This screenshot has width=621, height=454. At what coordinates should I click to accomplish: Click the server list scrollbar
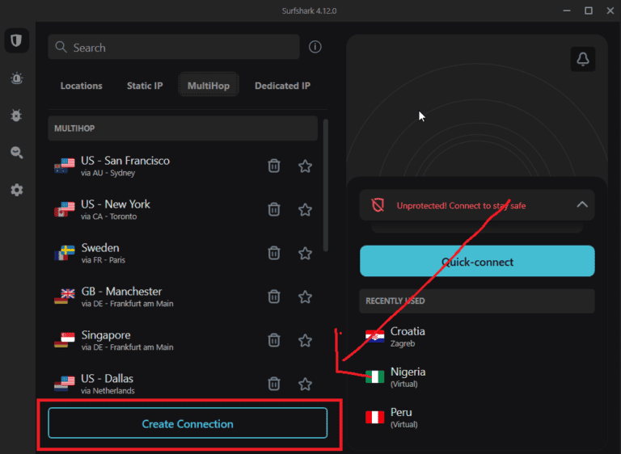(325, 186)
